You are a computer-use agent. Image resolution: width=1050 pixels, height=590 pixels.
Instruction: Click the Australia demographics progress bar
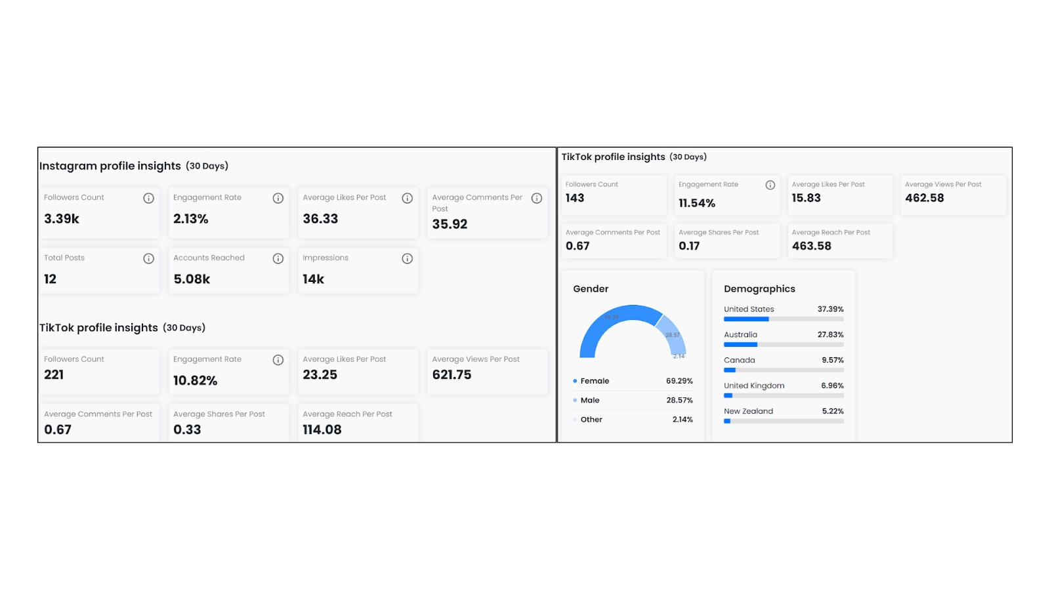pyautogui.click(x=784, y=345)
